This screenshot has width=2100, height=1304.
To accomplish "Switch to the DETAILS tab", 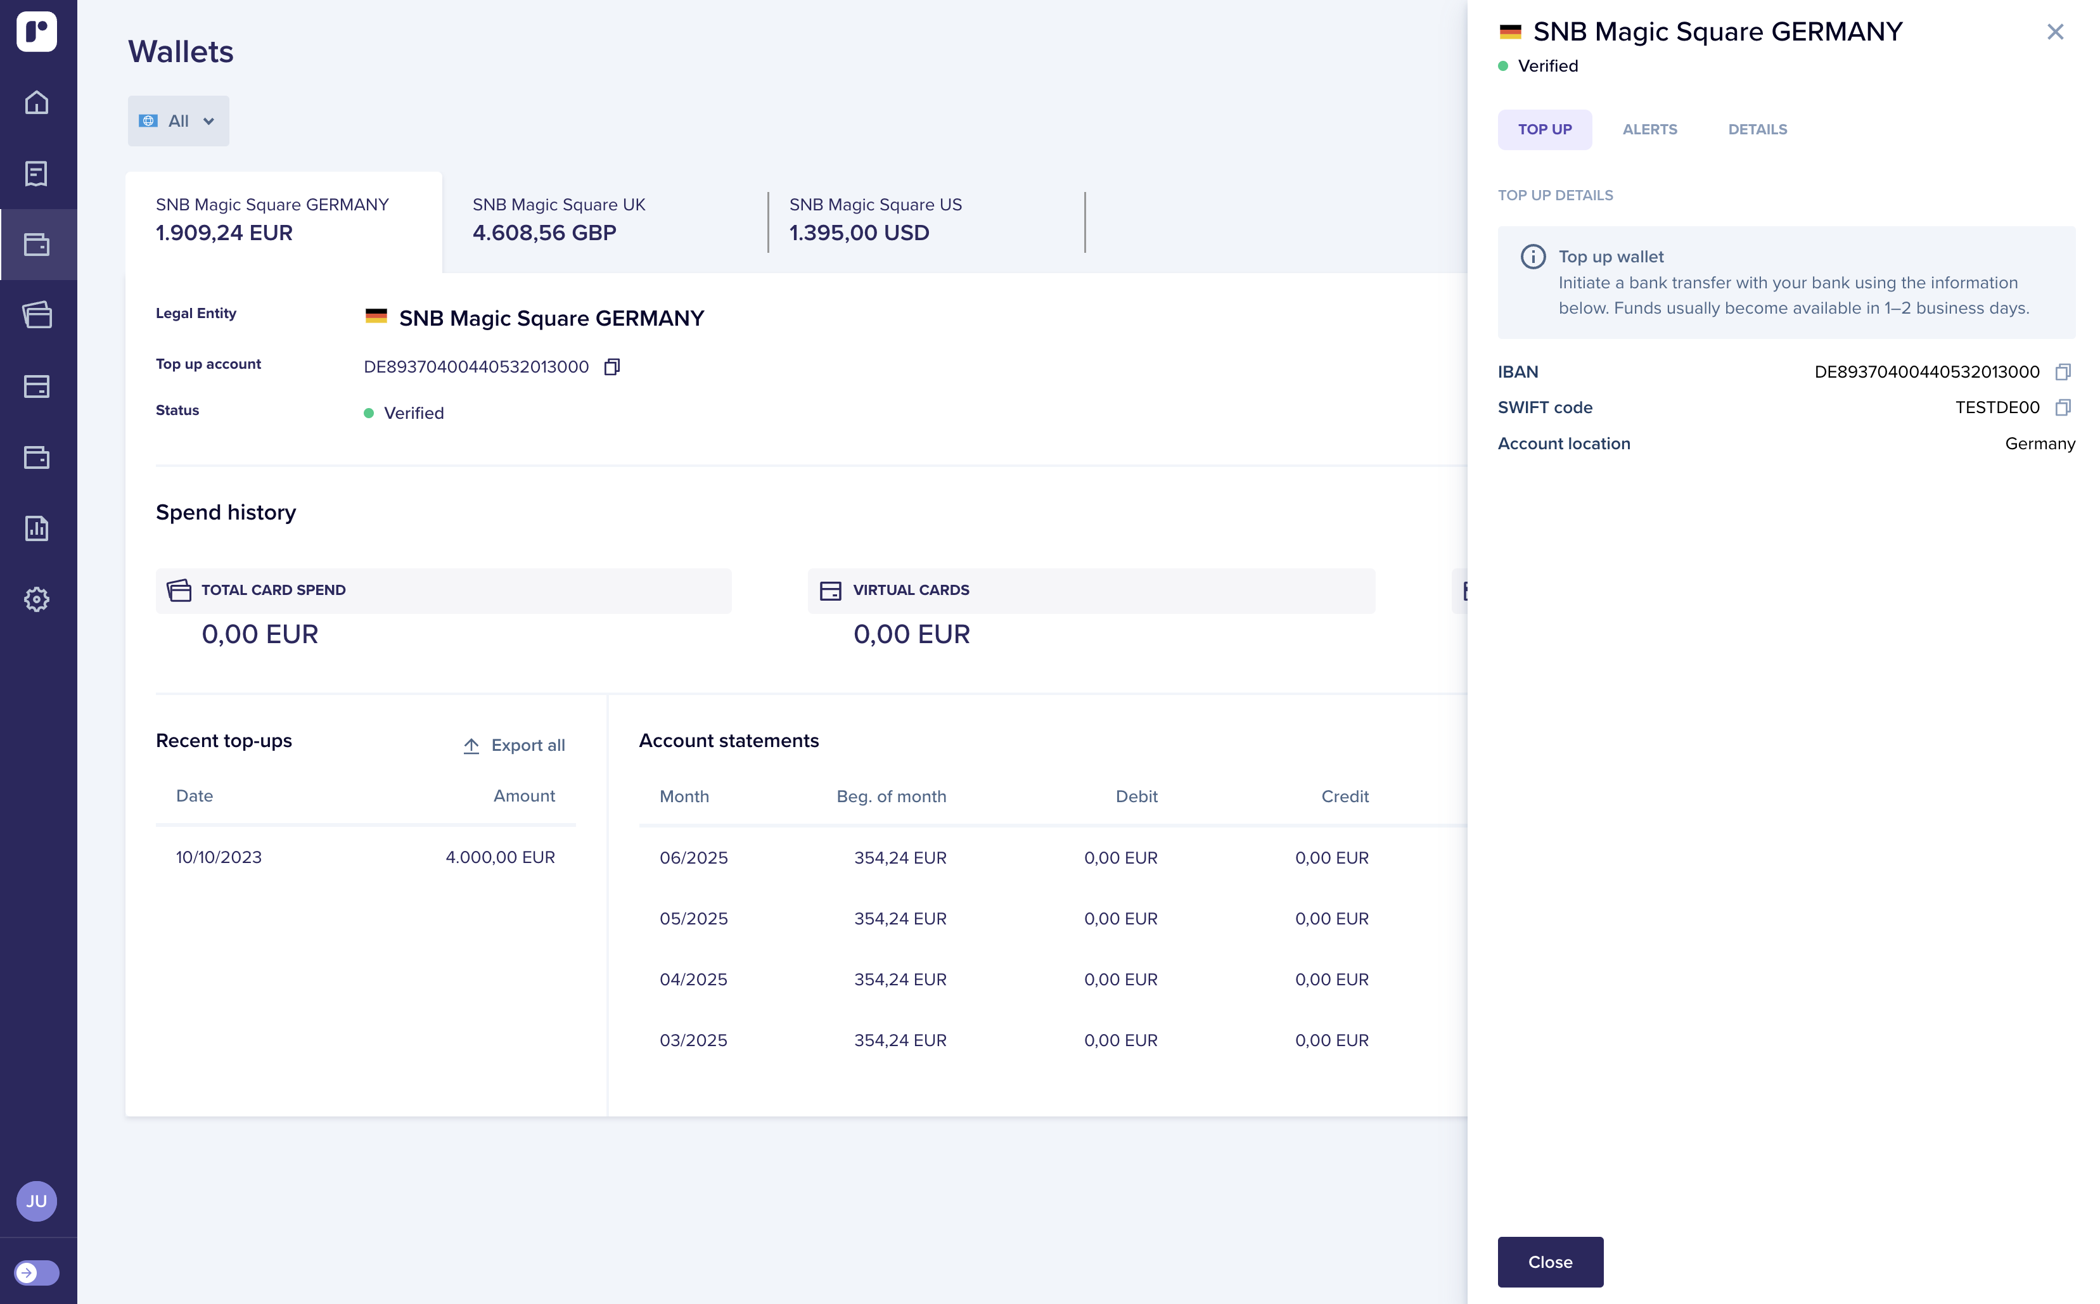I will [1757, 129].
